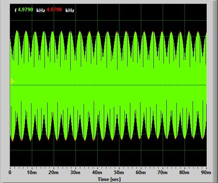Image resolution: width=218 pixels, height=183 pixels.
Task: Click the white 'f' frequency label
Action: 16,10
